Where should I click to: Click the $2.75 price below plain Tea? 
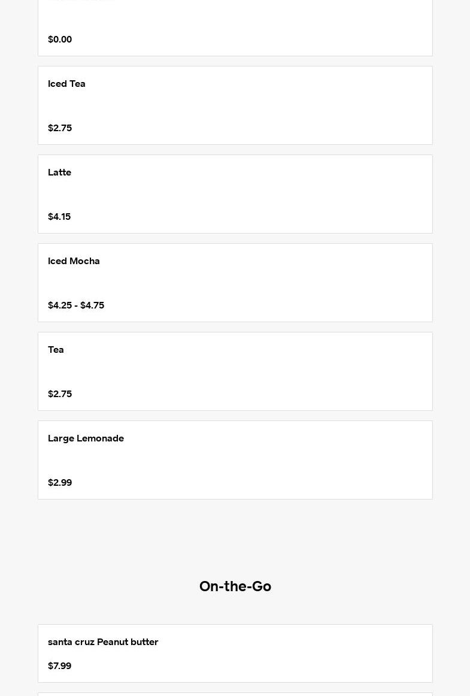click(60, 394)
